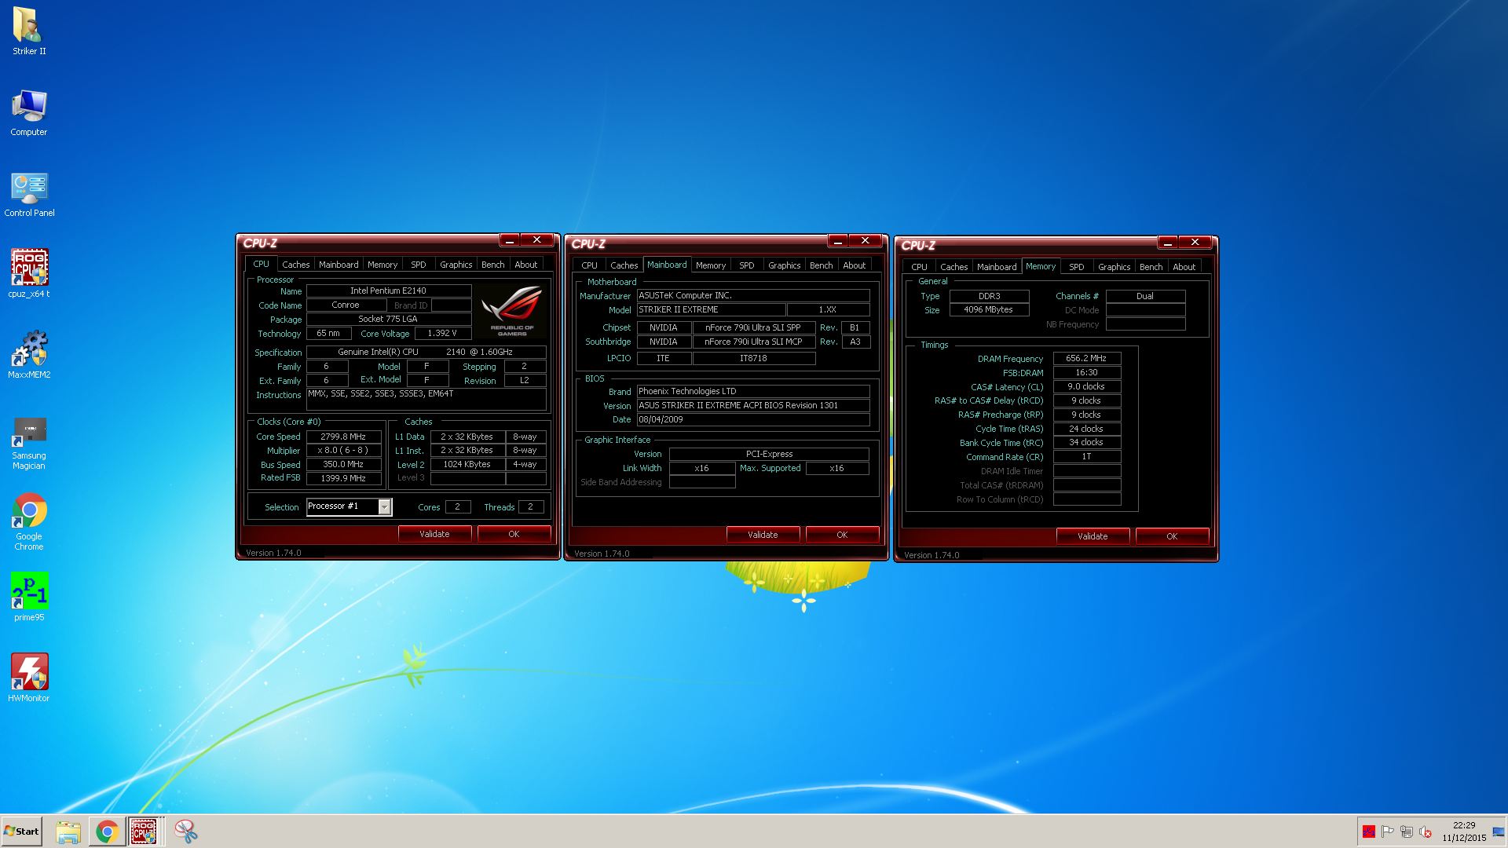Click Validate in the CPU tab window
1508x848 pixels.
pos(434,534)
